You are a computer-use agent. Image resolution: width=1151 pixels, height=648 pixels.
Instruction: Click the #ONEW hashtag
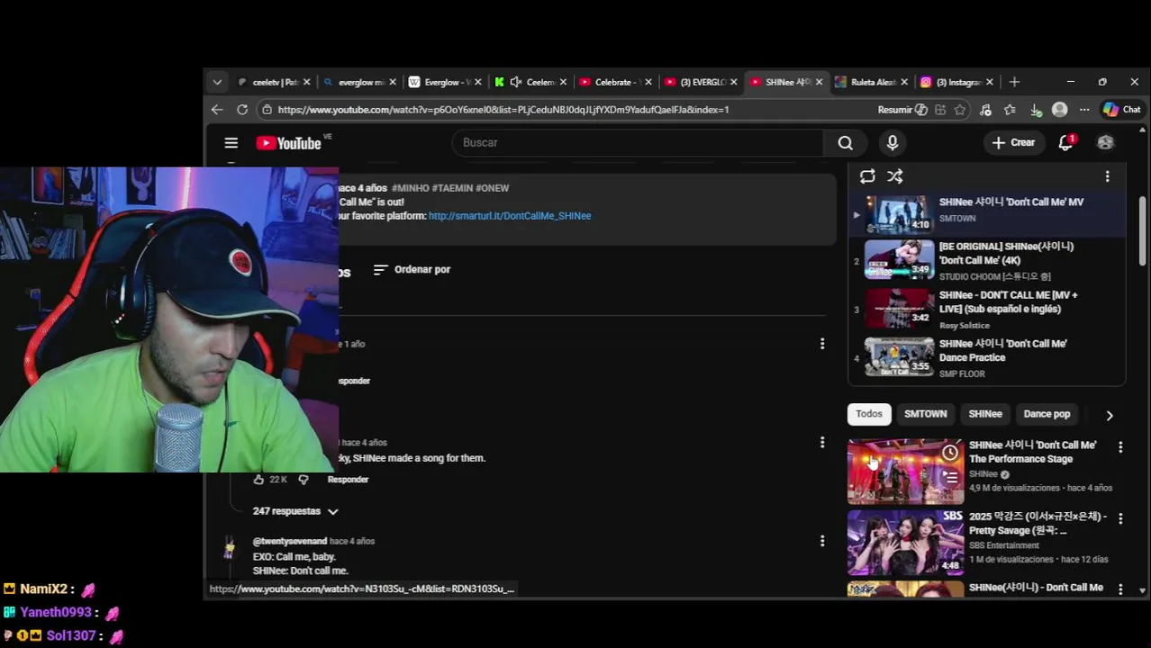click(x=492, y=188)
